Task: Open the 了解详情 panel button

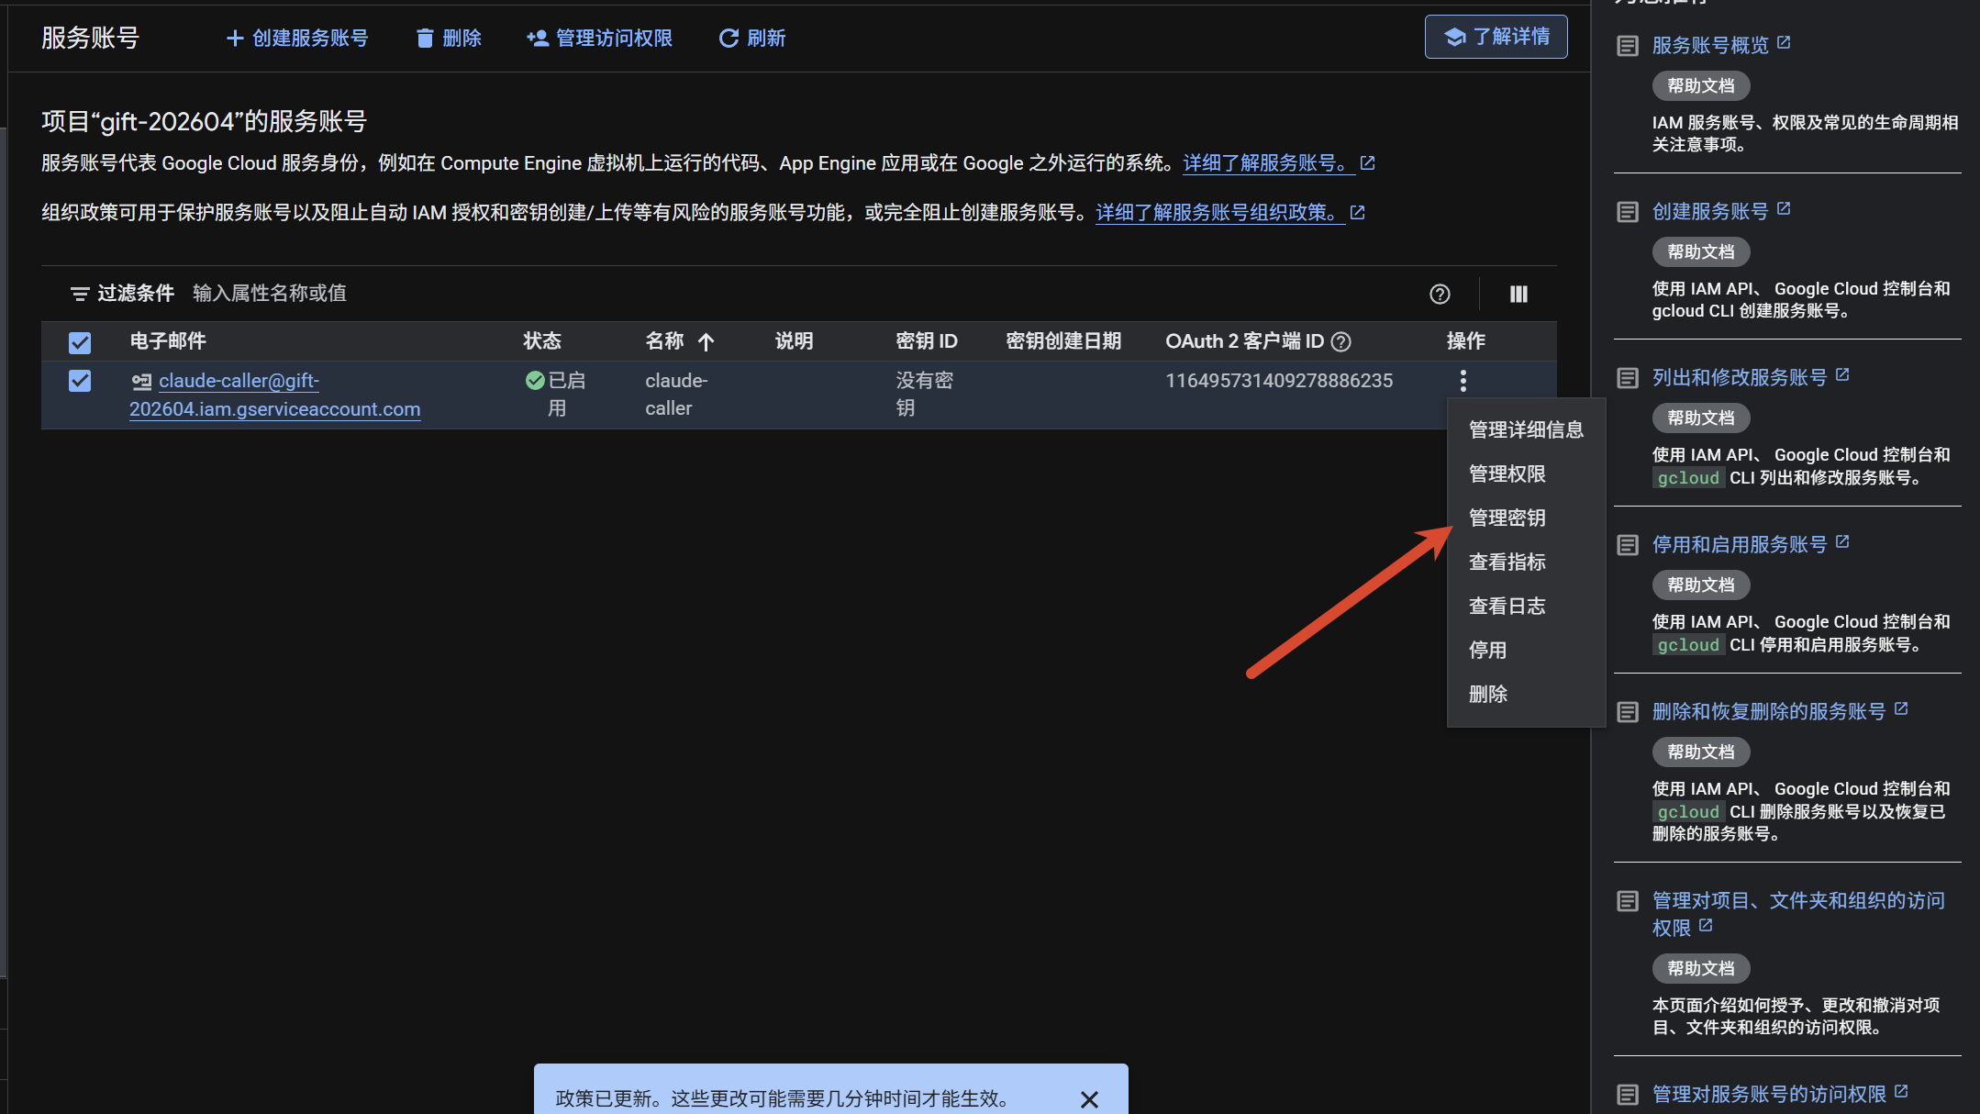Action: tap(1496, 37)
